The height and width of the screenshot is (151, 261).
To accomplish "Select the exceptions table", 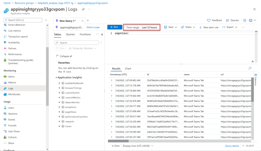I will coord(71,107).
